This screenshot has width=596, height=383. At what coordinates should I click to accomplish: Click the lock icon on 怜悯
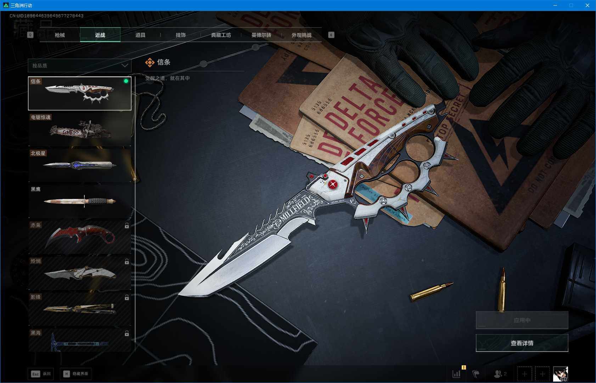pos(127,262)
